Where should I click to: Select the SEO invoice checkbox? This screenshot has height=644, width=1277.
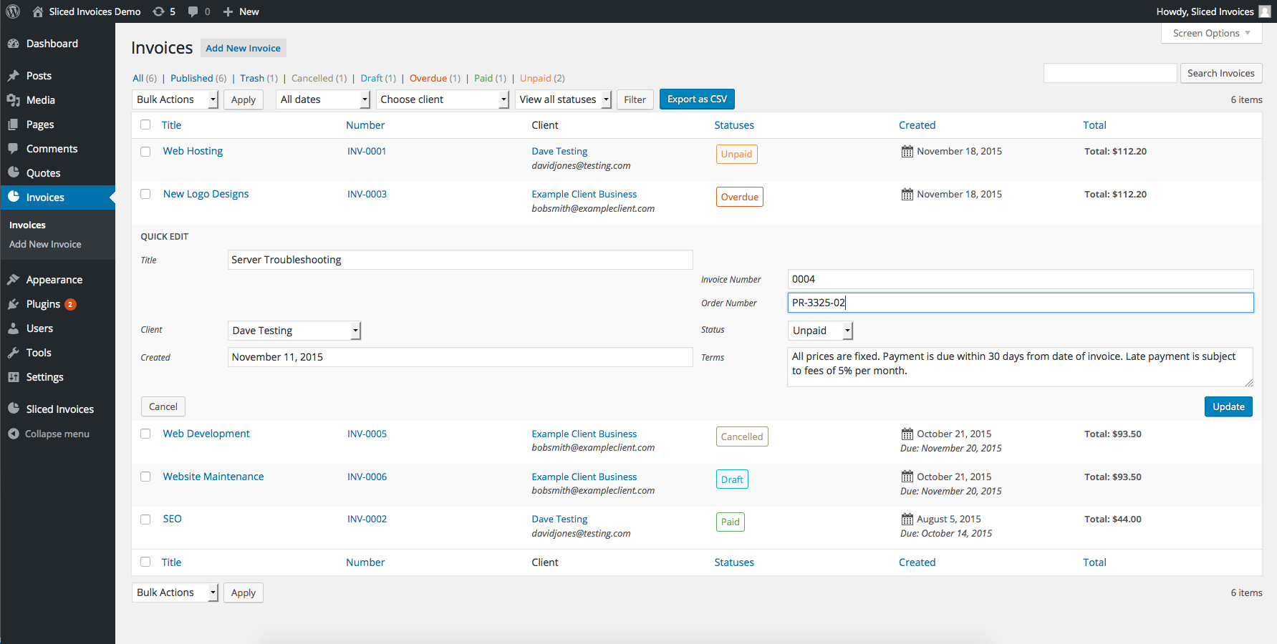point(145,519)
